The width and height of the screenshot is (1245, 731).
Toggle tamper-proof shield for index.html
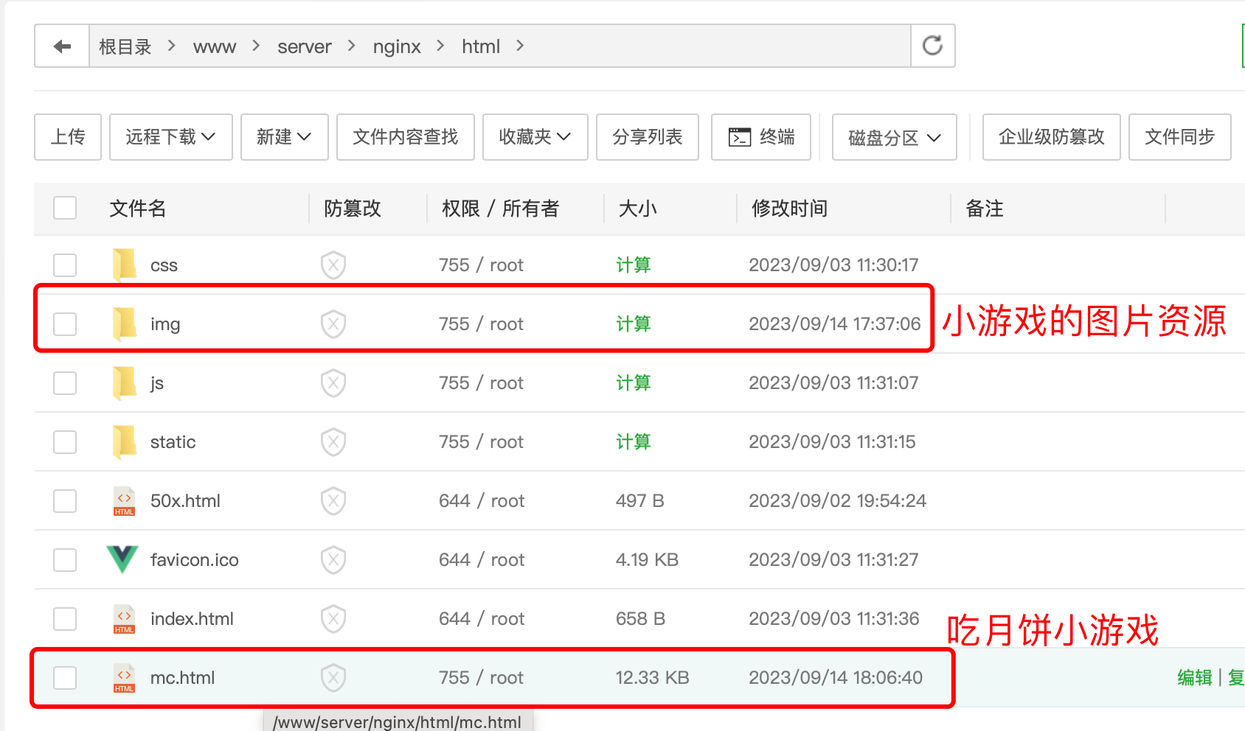(333, 619)
